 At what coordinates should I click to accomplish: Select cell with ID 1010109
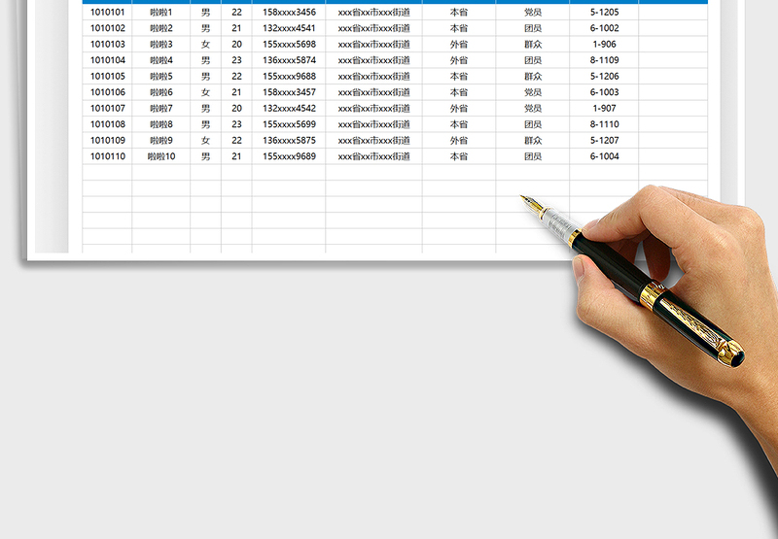point(107,140)
